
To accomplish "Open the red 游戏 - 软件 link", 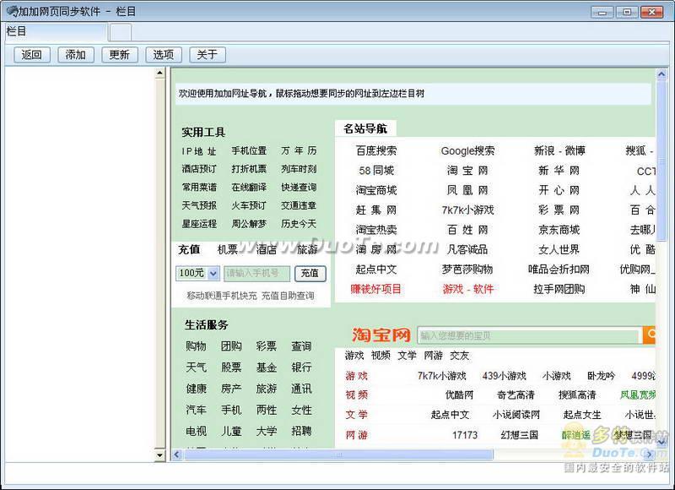I will 467,289.
